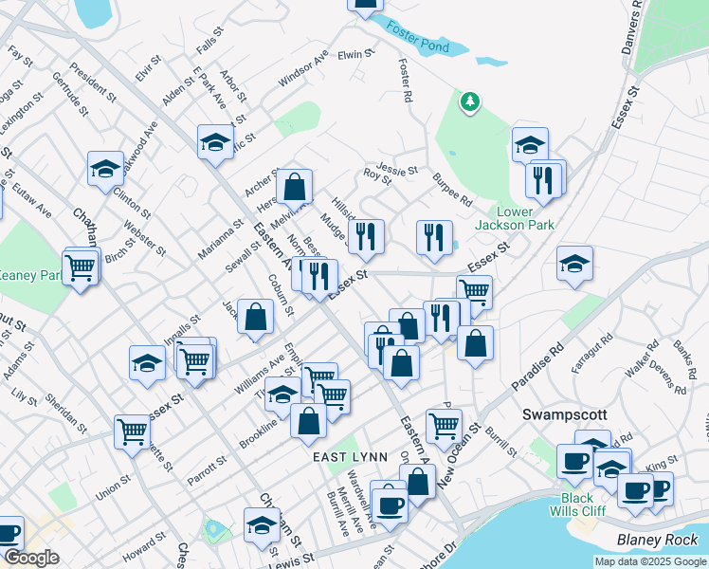Open the grocery cart marker near New Ocean St
Viewport: 709px width, 569px height.
click(x=444, y=430)
